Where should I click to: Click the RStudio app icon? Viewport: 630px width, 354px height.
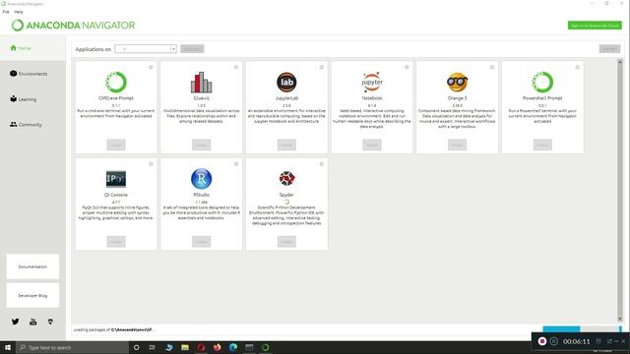point(201,179)
